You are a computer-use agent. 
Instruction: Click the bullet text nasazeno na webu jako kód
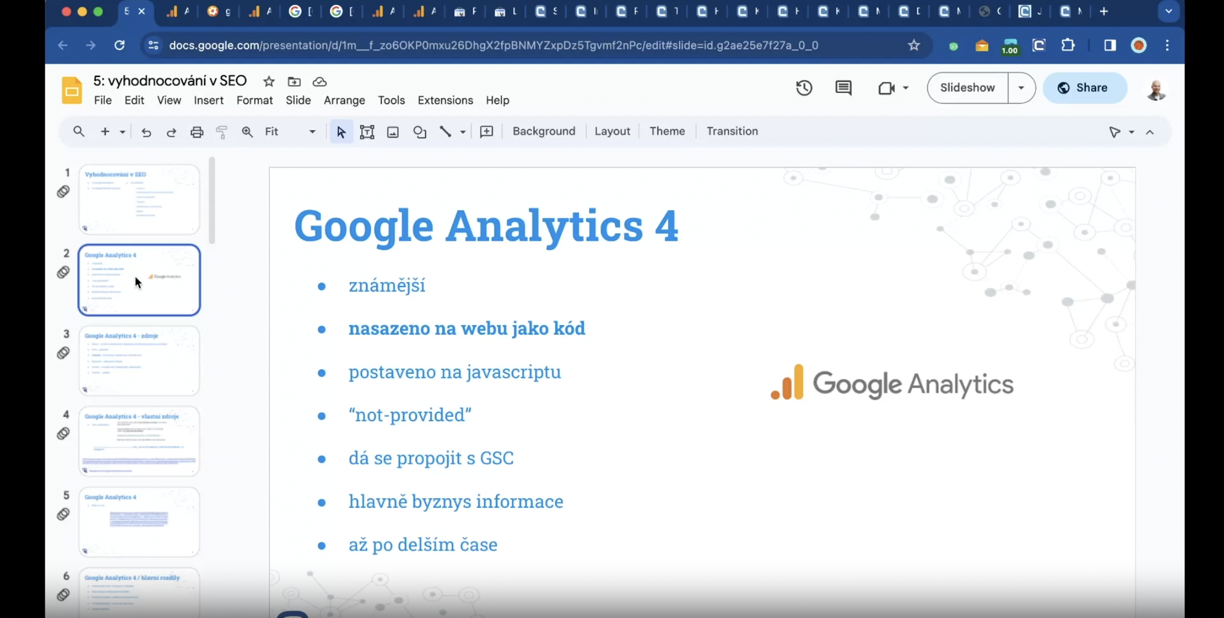point(467,328)
